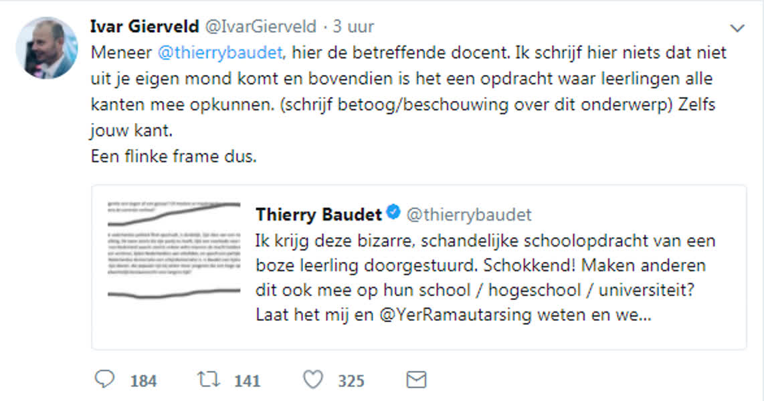Open Ivar Gierveld's profile avatar

(47, 49)
